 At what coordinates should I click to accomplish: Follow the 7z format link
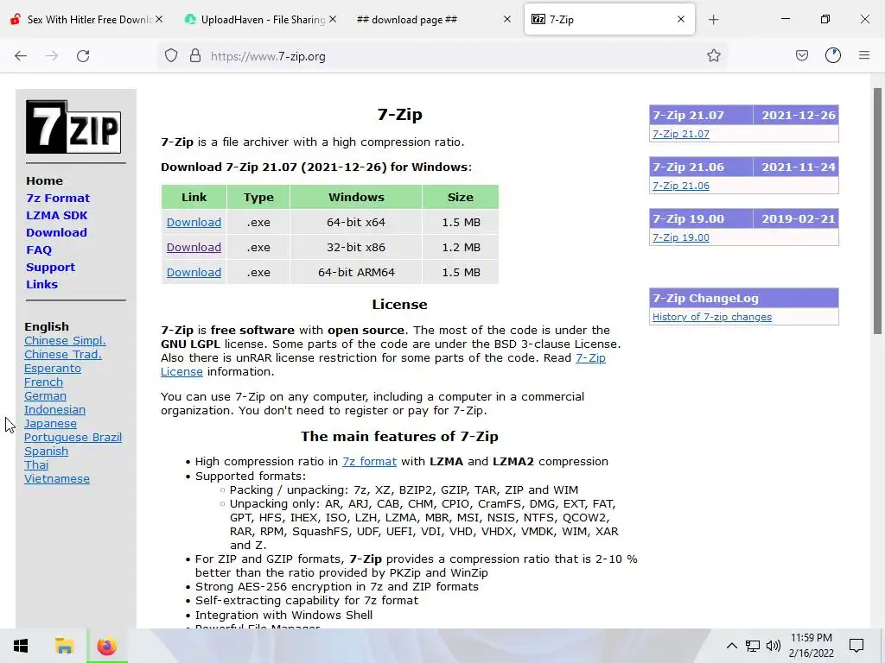click(369, 461)
